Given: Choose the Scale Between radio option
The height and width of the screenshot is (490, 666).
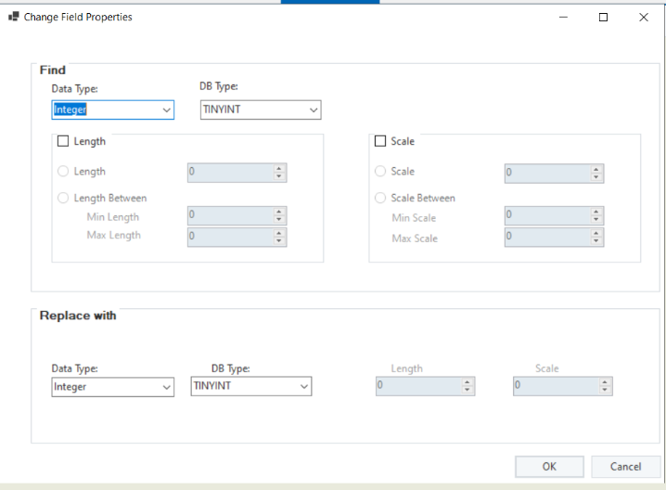Looking at the screenshot, I should coord(380,198).
